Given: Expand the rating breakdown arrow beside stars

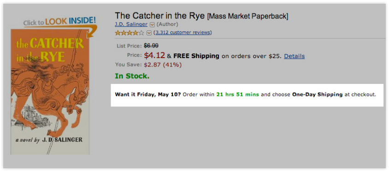Looking at the screenshot, I should point(149,33).
